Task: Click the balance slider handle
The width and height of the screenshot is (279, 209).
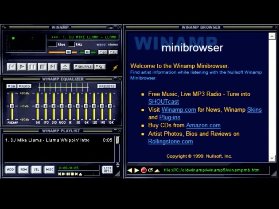Action: click(87, 52)
